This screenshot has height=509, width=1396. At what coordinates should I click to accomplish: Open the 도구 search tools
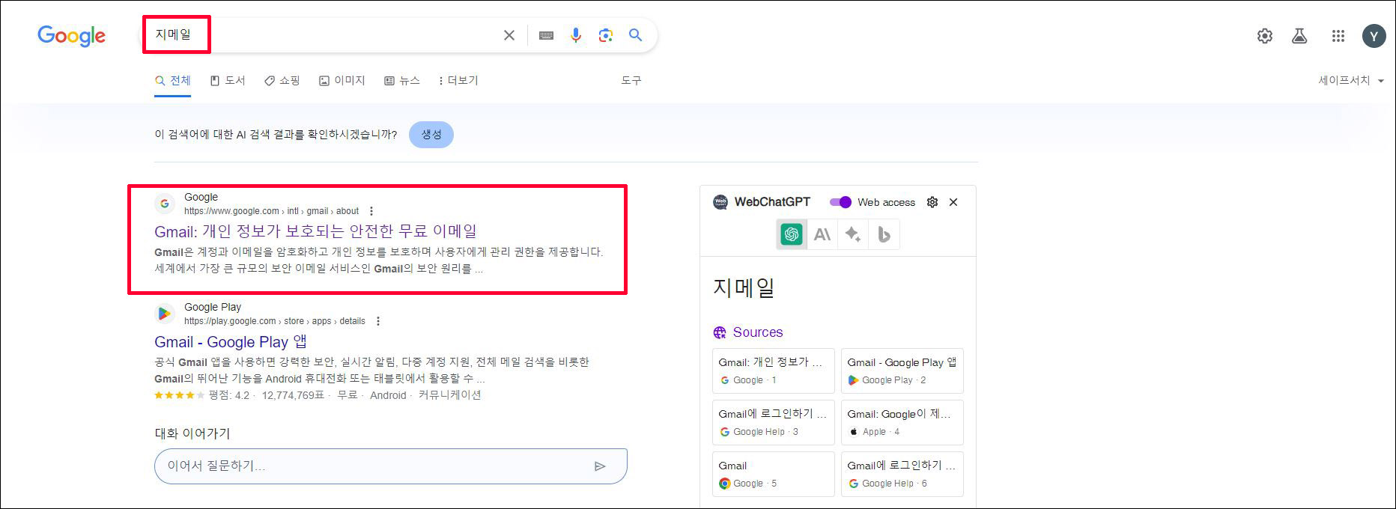631,80
